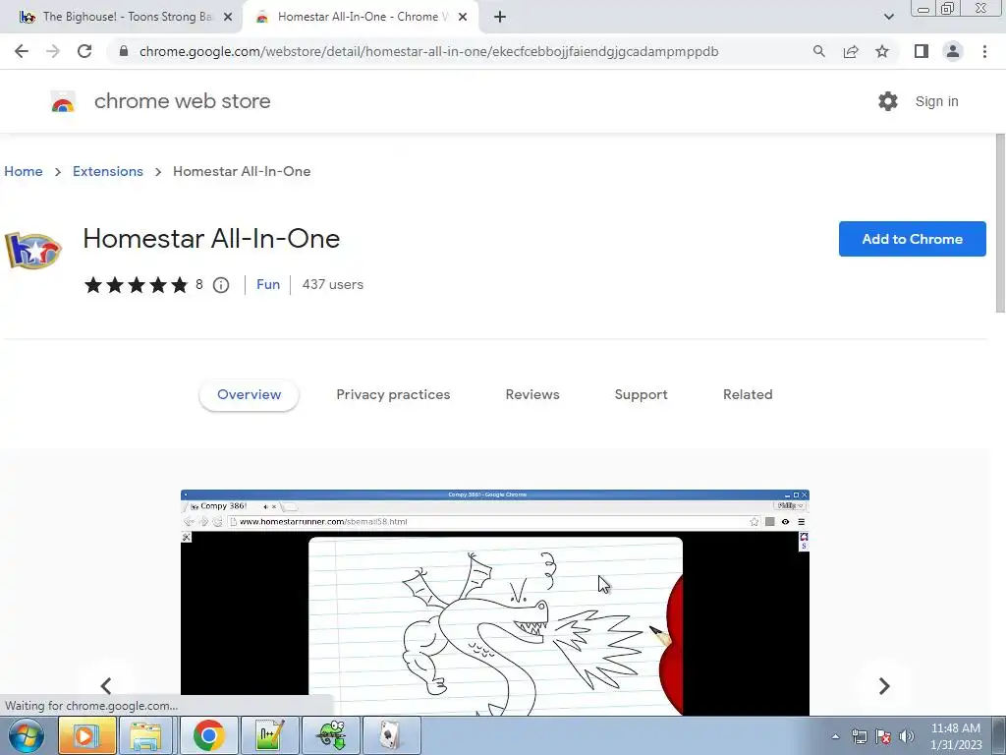Click the five-star rating
This screenshot has width=1006, height=755.
[x=136, y=284]
